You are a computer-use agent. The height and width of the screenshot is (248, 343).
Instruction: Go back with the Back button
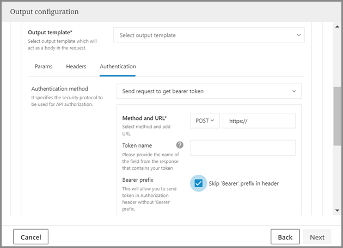click(x=285, y=237)
